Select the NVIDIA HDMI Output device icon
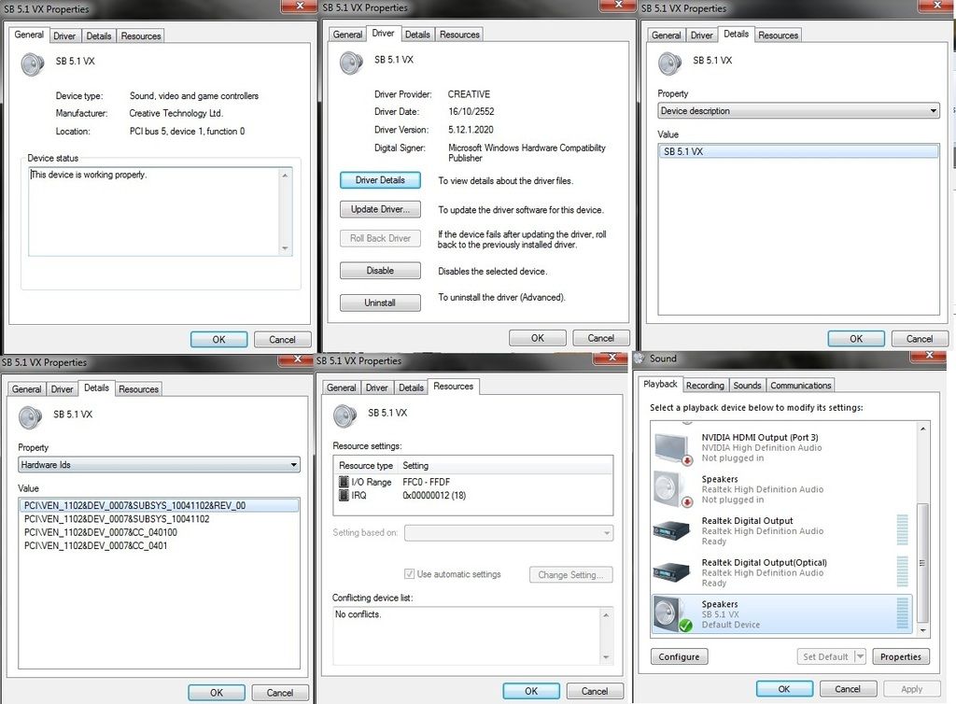Image resolution: width=956 pixels, height=704 pixels. tap(671, 447)
